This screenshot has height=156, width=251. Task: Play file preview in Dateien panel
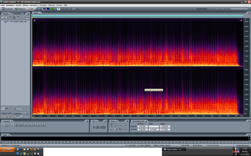point(11,108)
